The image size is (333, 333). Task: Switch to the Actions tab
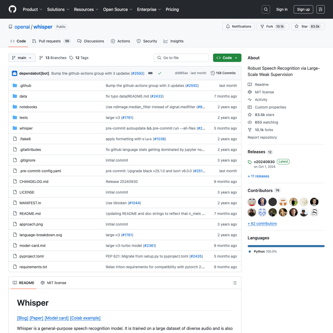pos(120,41)
